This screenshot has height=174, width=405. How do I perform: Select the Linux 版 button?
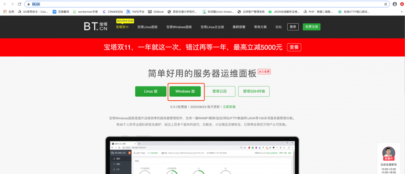click(151, 91)
